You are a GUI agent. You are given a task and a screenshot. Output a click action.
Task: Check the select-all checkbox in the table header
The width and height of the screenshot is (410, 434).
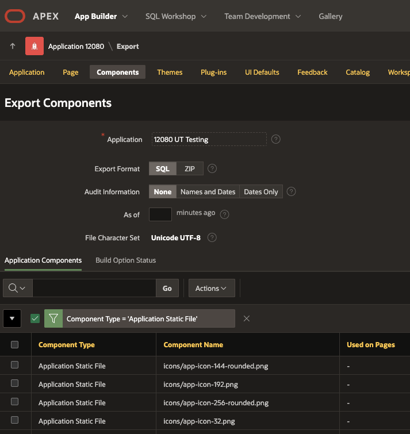click(x=15, y=344)
